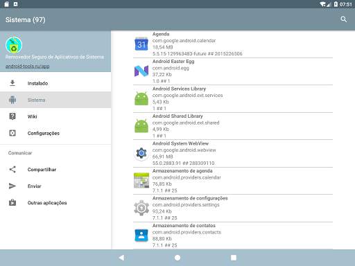Tap the Android Services Library robot icon
This screenshot has width=355, height=266.
pos(141,98)
